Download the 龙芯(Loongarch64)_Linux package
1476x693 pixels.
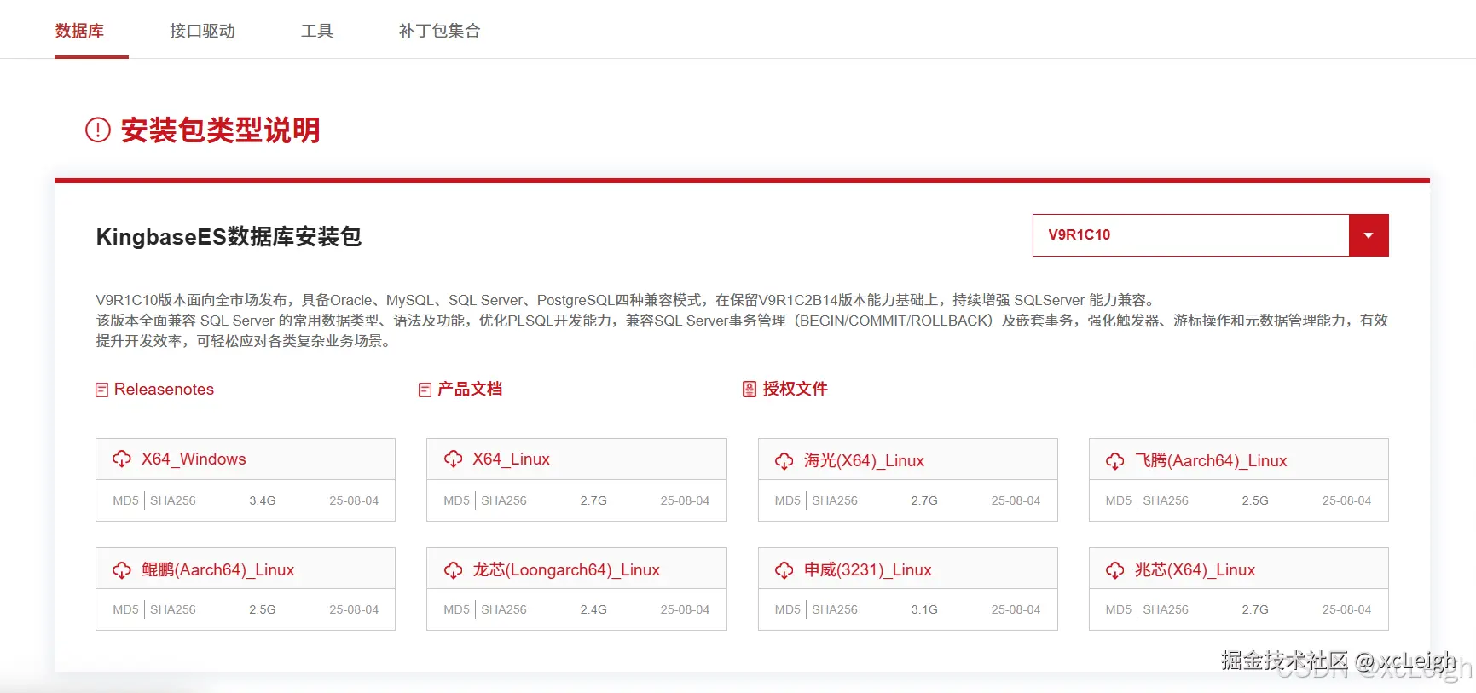(x=566, y=569)
